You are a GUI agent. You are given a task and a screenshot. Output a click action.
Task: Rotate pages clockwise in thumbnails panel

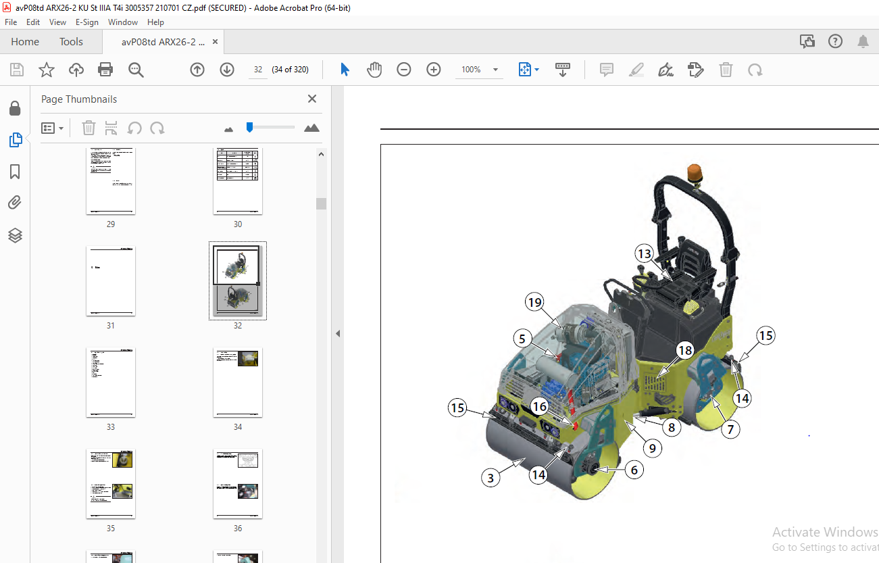pyautogui.click(x=157, y=128)
